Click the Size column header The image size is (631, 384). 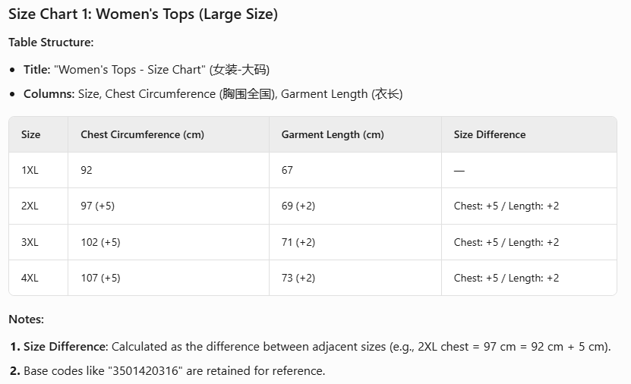pyautogui.click(x=31, y=134)
